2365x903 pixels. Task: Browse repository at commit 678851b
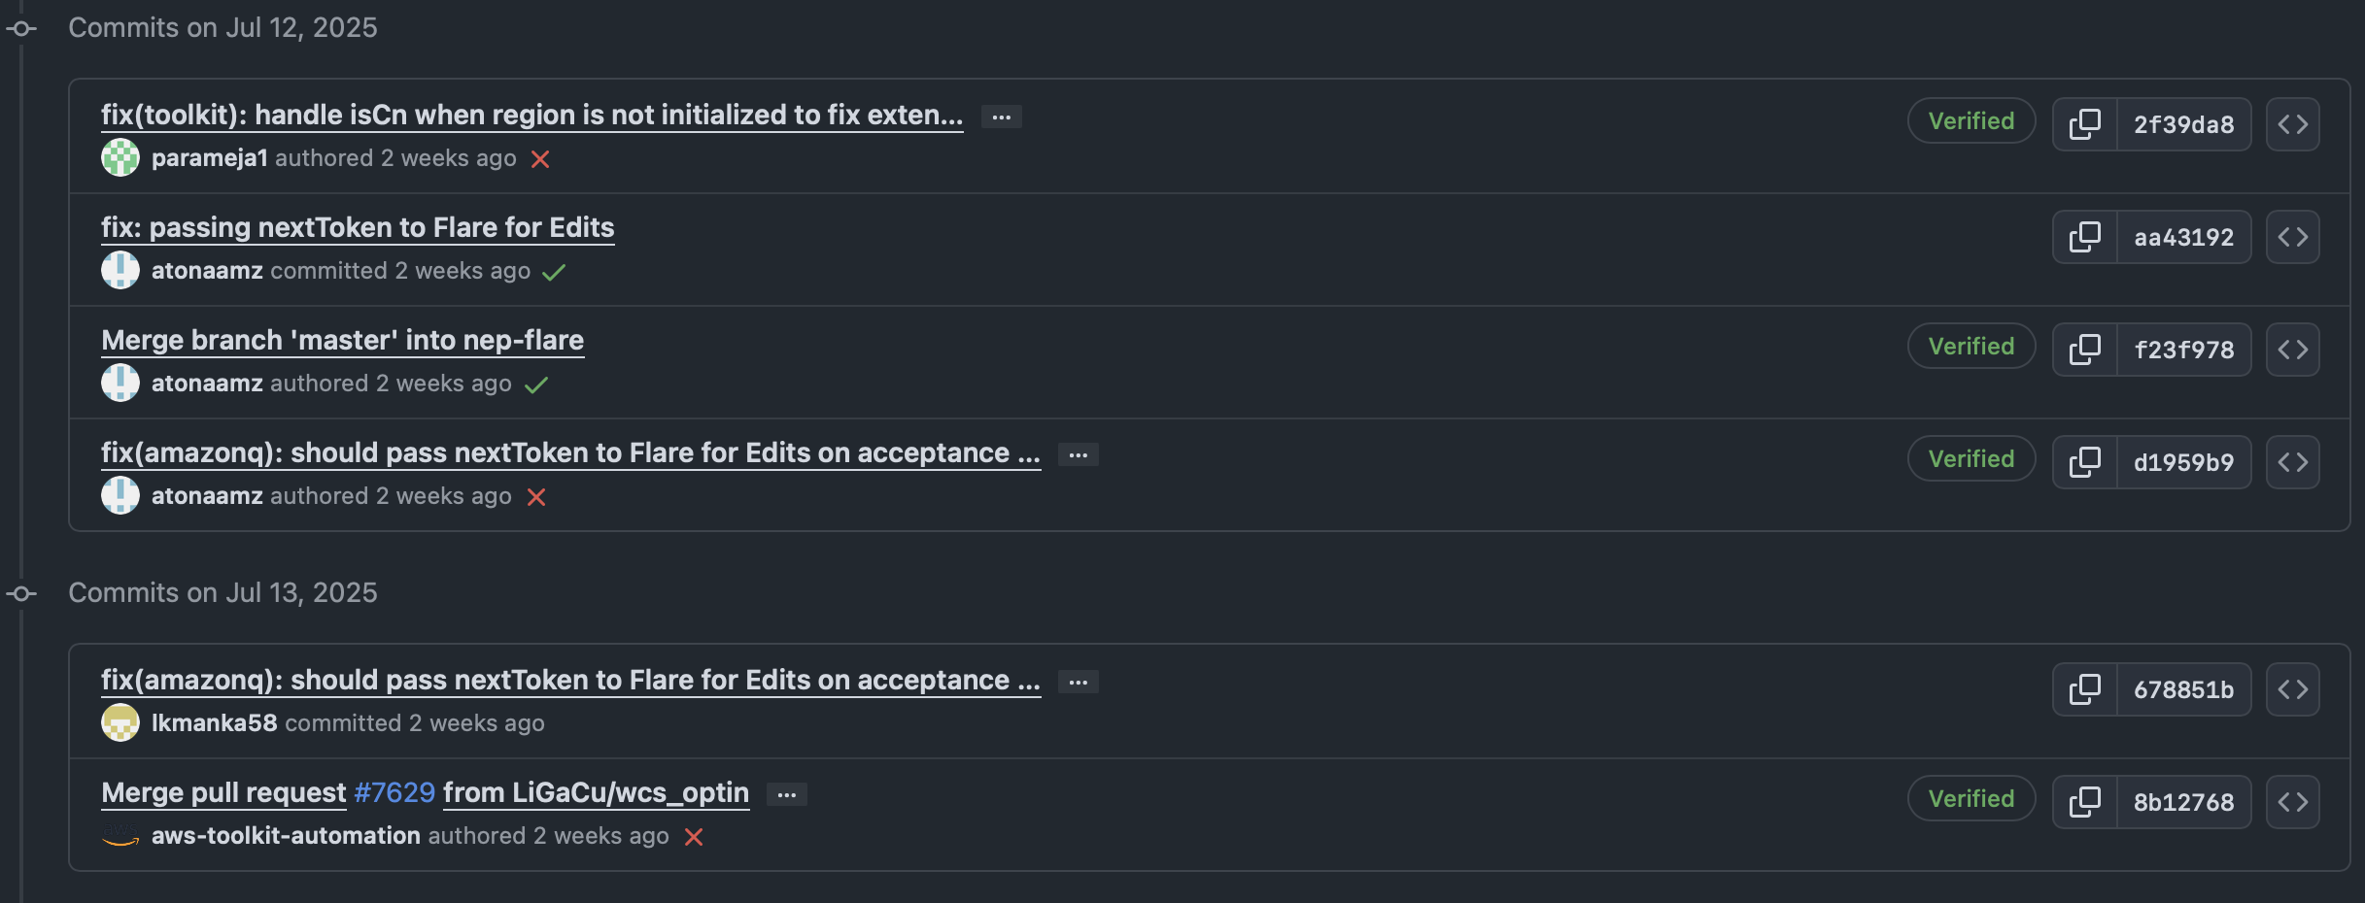(x=2292, y=689)
